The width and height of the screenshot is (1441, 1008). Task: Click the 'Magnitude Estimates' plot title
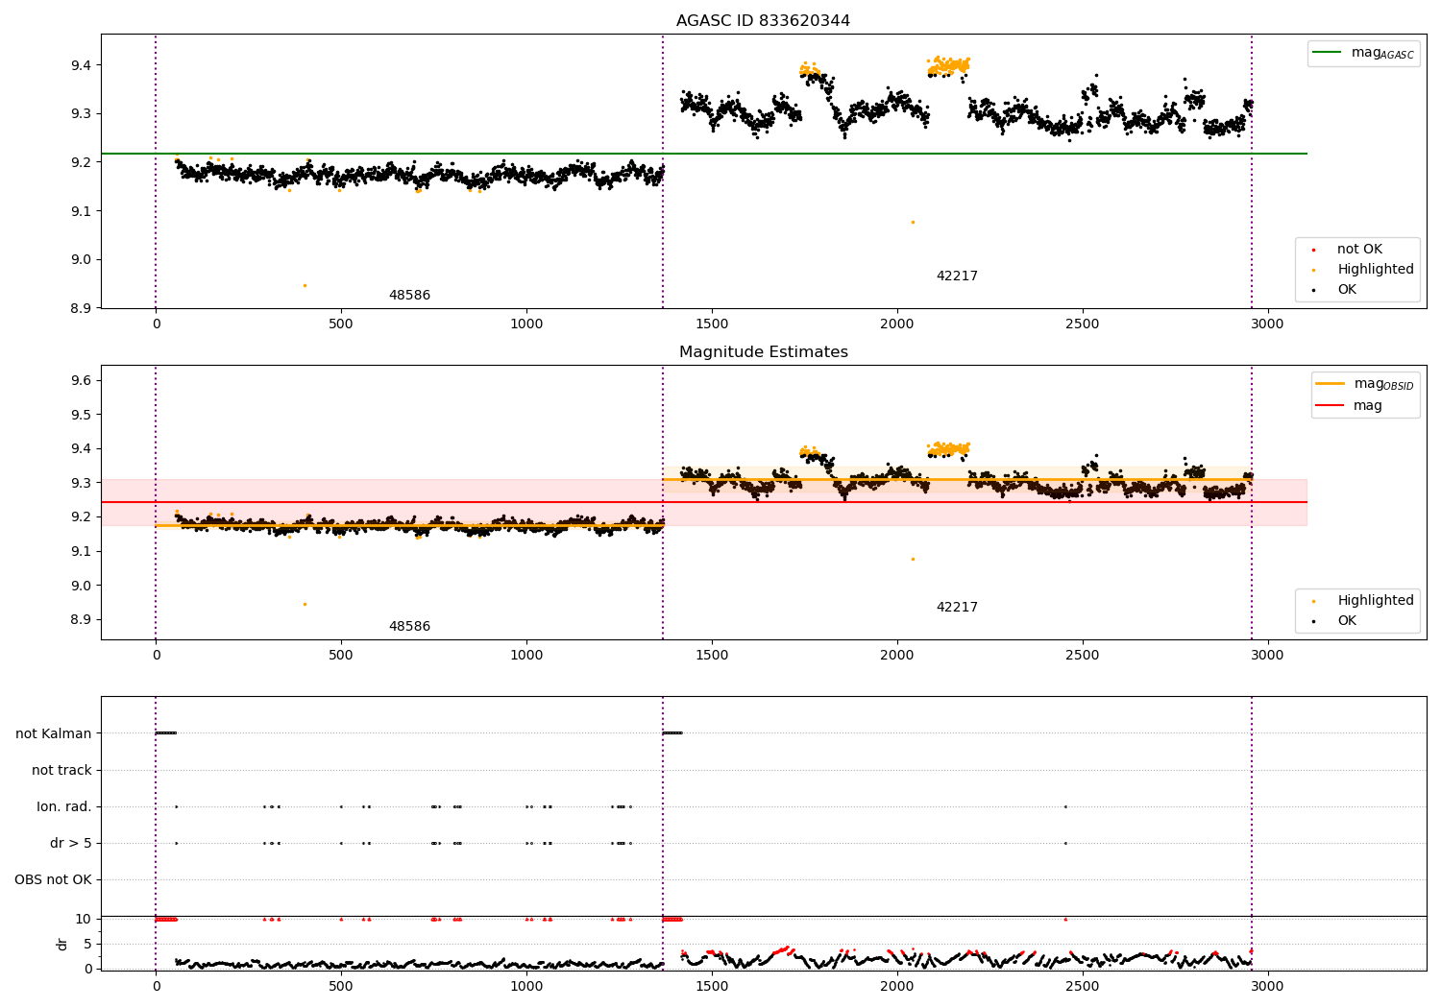pyautogui.click(x=763, y=352)
